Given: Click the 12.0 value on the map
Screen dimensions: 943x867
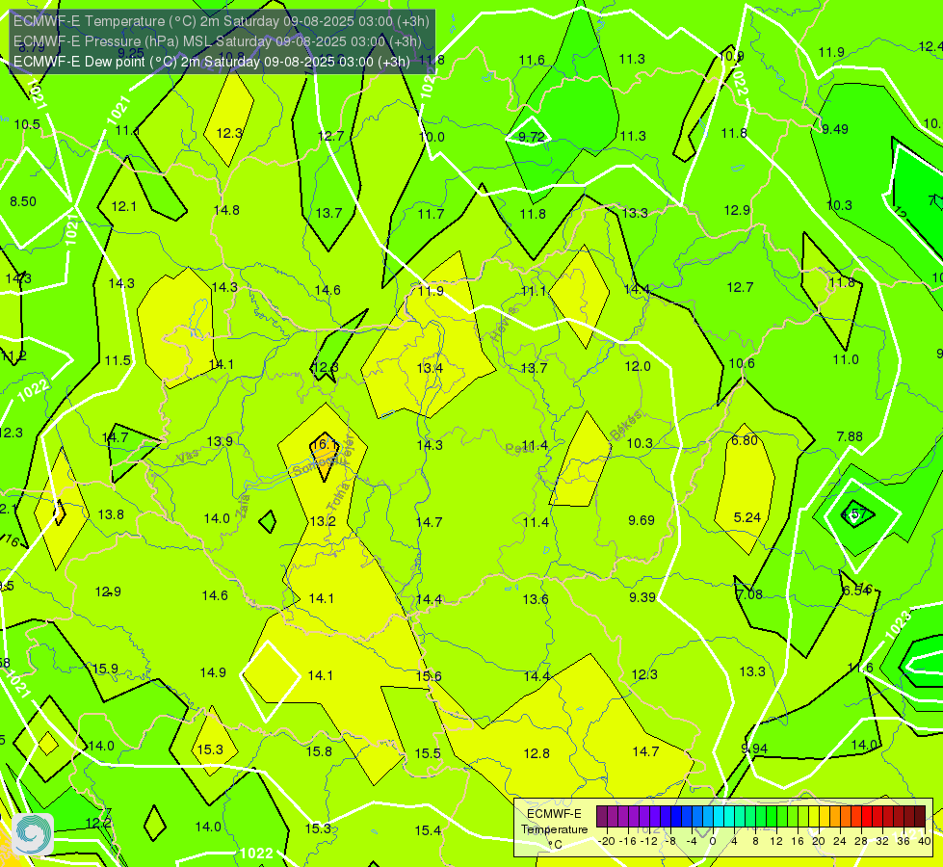Looking at the screenshot, I should point(638,366).
